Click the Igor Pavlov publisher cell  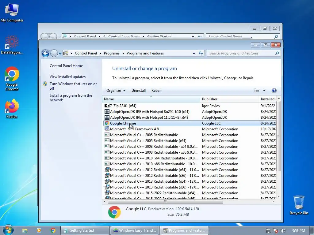[x=211, y=106]
